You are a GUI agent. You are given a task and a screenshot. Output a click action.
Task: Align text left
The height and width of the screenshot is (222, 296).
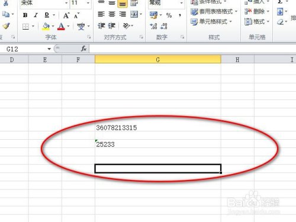pyautogui.click(x=101, y=14)
